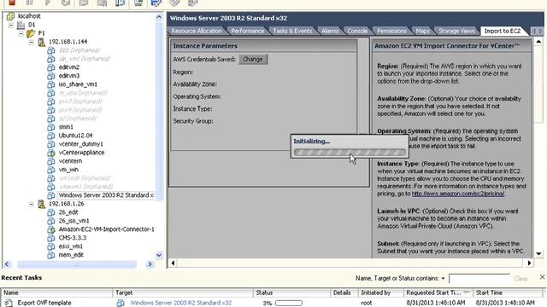Click the vm_win VM icon
The width and height of the screenshot is (547, 307).
[x=51, y=170]
